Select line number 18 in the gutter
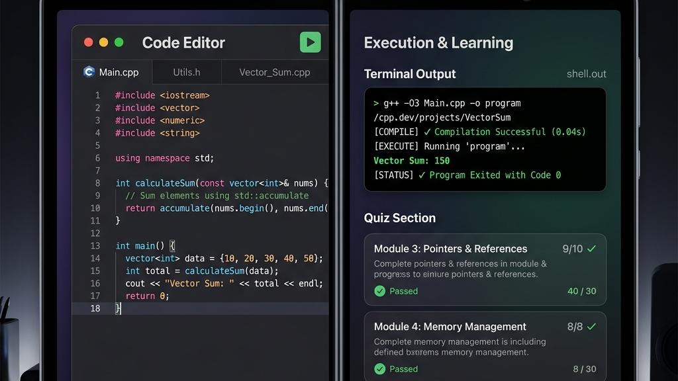This screenshot has height=381, width=678. coord(95,308)
